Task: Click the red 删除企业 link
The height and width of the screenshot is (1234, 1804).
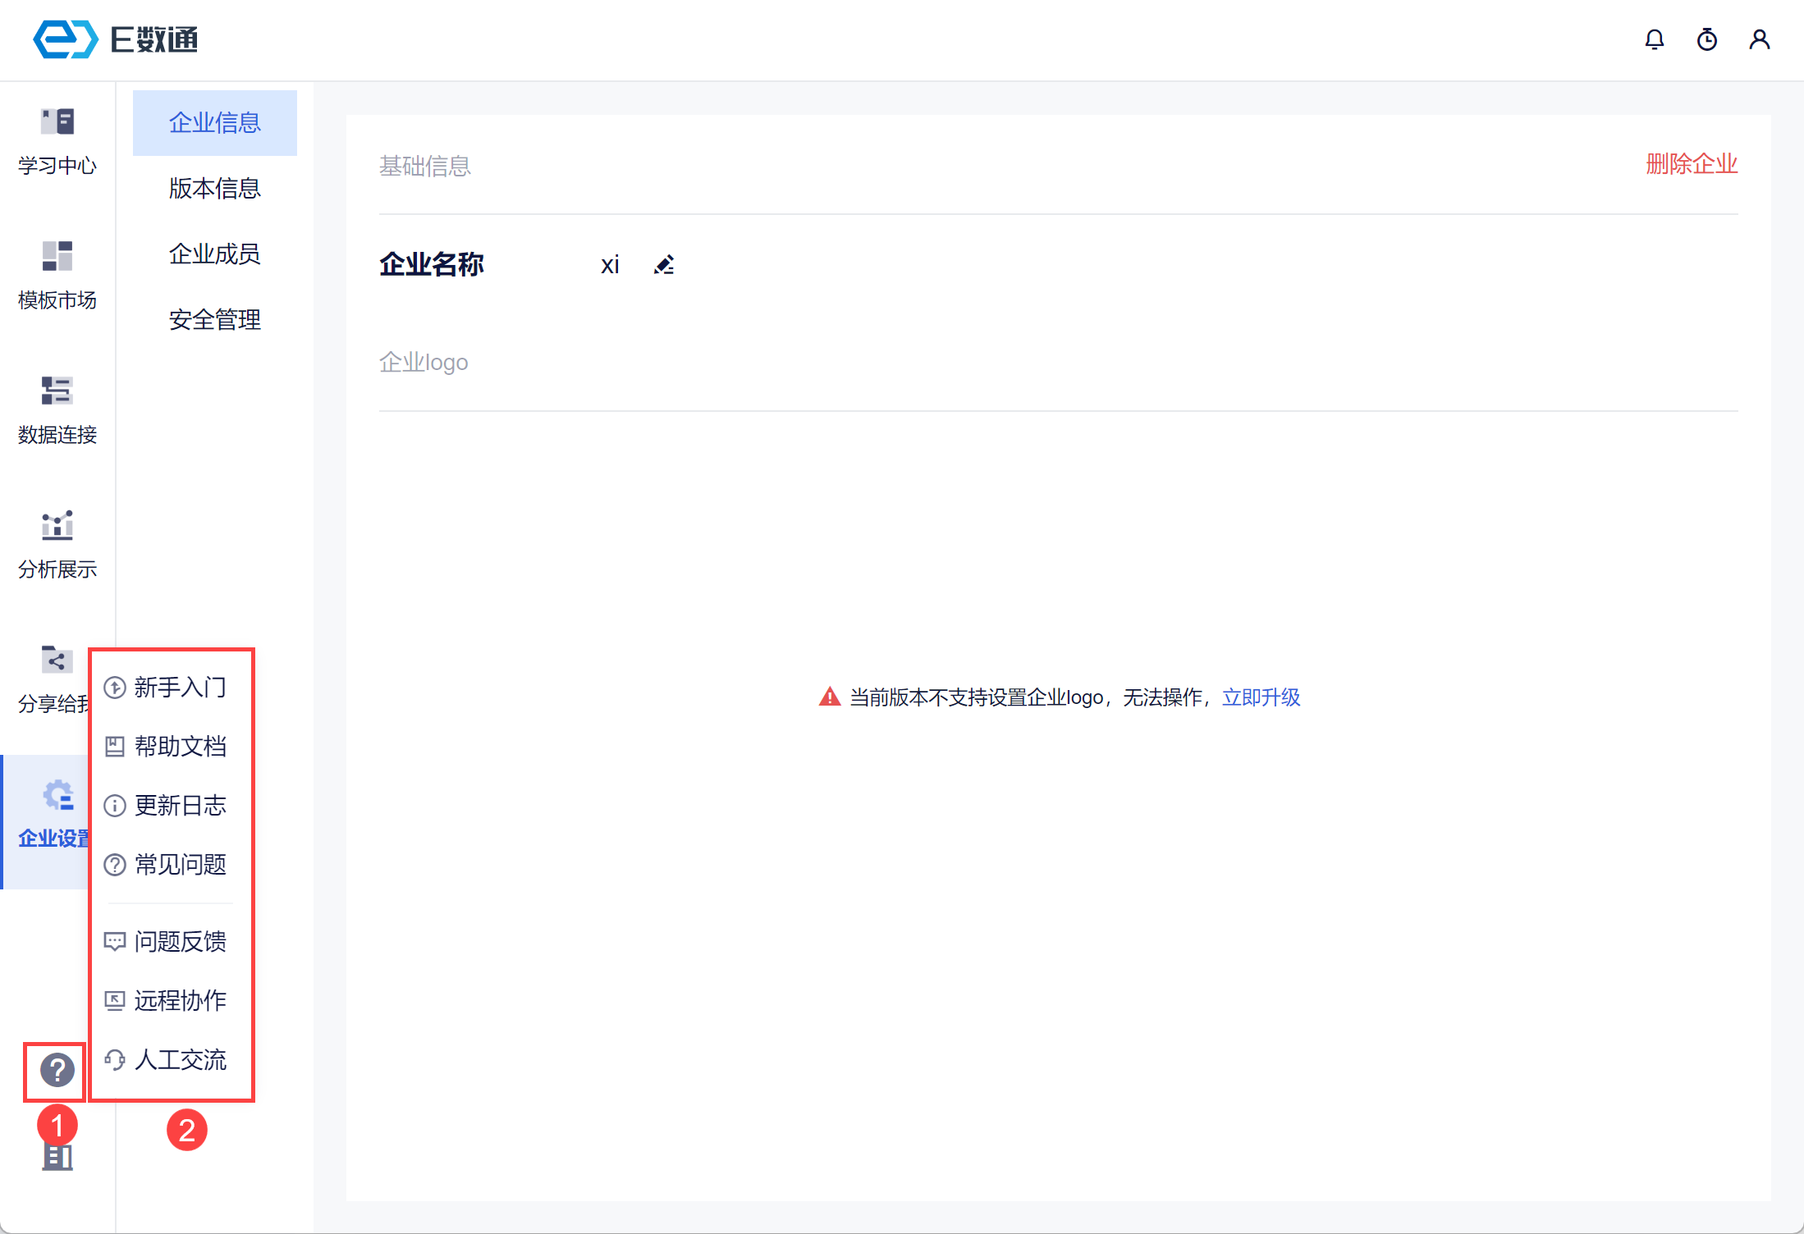Action: click(1691, 164)
